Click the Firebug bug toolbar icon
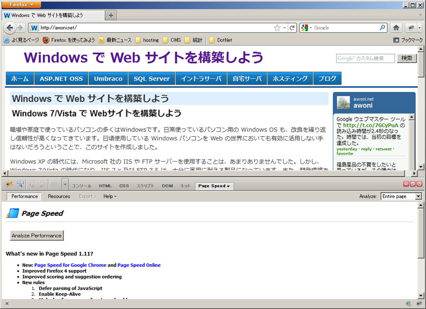 pos(411,28)
